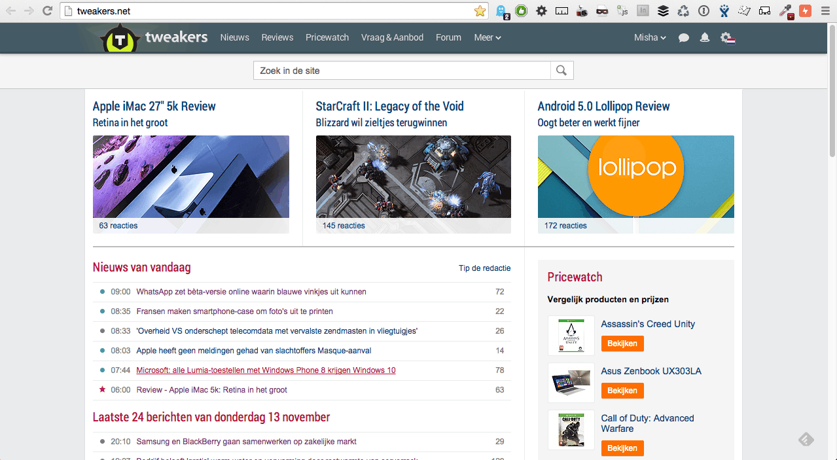
Task: Click the black gear extension icon
Action: 541,10
